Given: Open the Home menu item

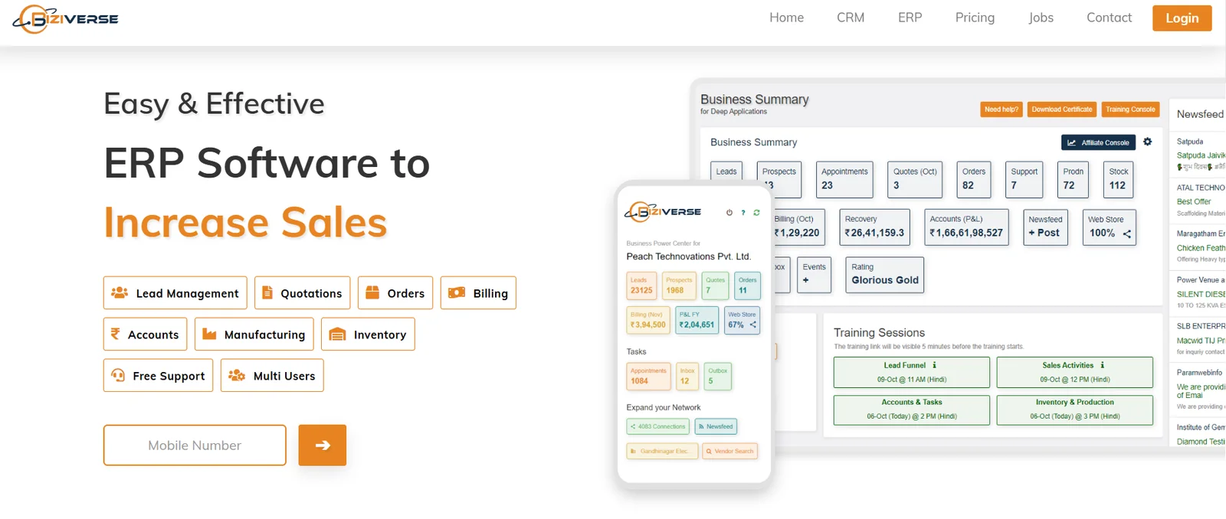Looking at the screenshot, I should point(786,18).
